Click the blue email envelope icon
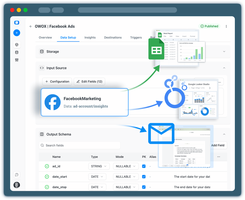 (x=161, y=133)
